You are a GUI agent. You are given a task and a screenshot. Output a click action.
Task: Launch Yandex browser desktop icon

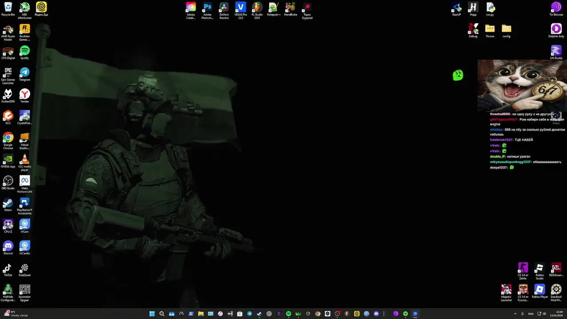tap(25, 96)
